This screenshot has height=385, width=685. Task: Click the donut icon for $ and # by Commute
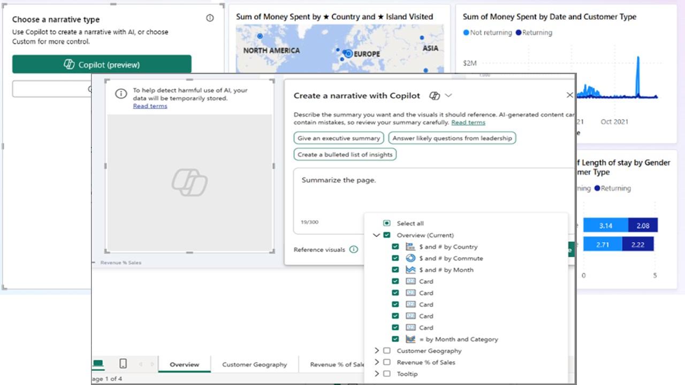(x=410, y=258)
